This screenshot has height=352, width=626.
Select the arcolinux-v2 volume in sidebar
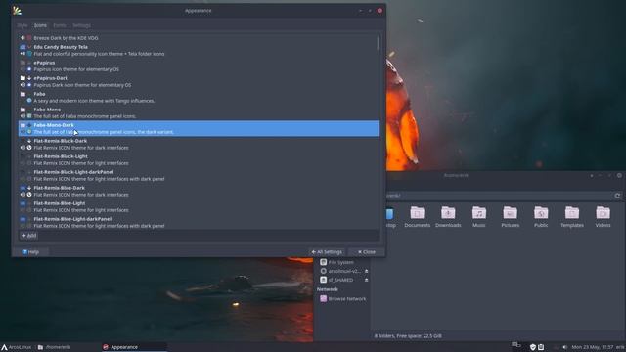(x=340, y=271)
